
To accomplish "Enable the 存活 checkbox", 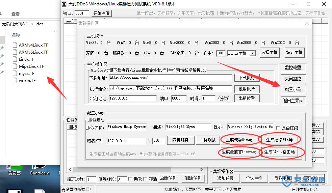I will pos(145,179).
